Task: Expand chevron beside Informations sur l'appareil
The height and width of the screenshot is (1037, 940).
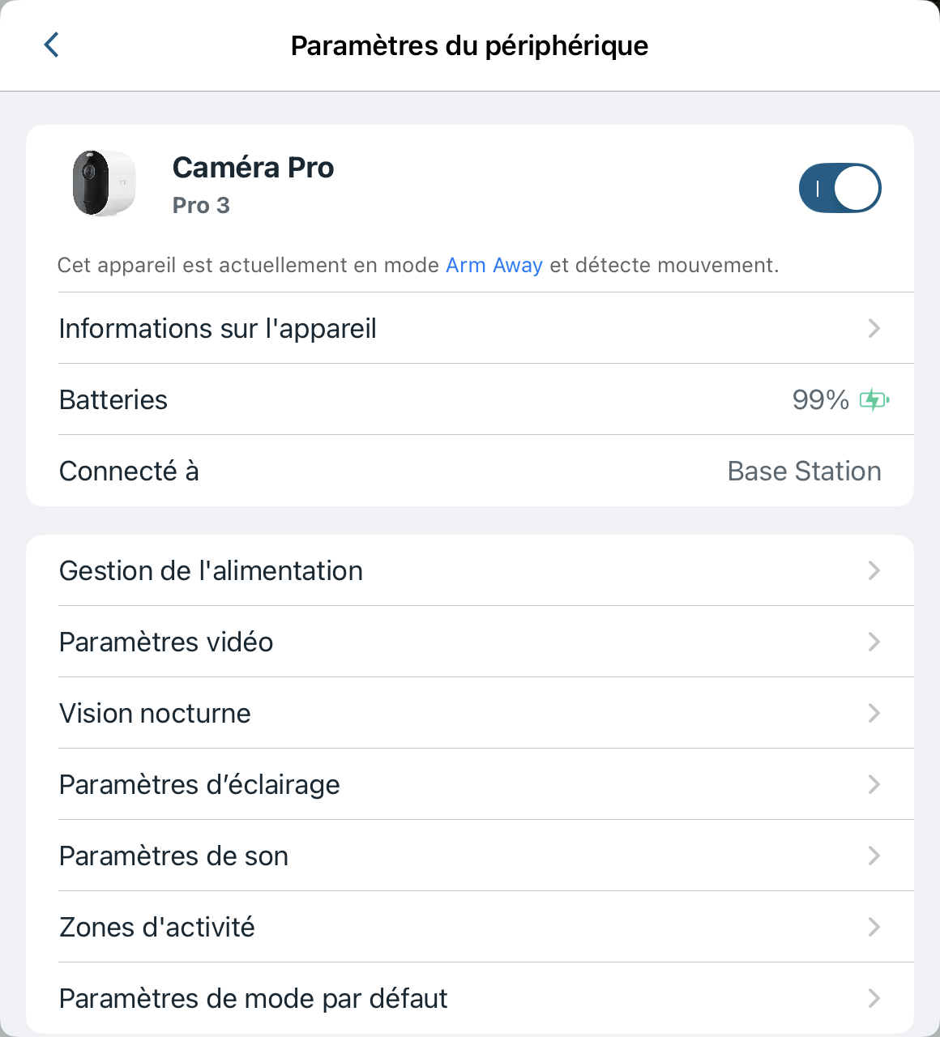Action: pos(874,328)
